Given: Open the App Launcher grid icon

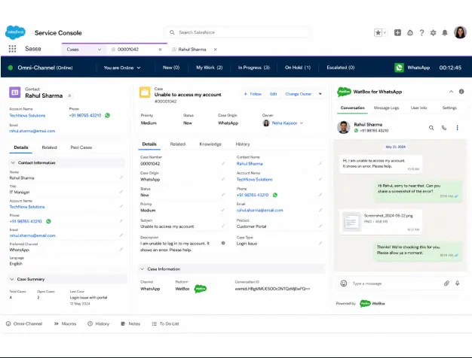Looking at the screenshot, I should [x=12, y=49].
